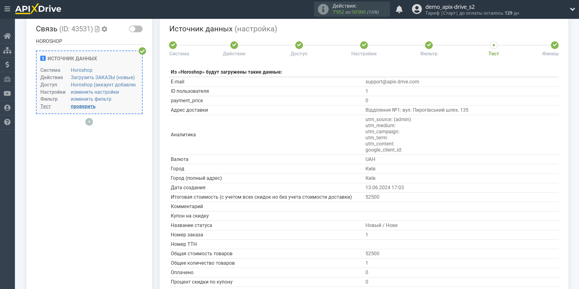Click the connection notes document icon
Screen dimensions: 579x289
click(97, 29)
